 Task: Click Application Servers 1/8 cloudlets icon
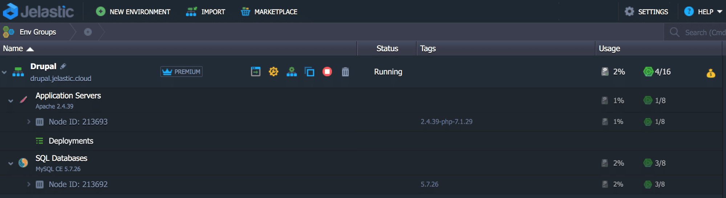[x=648, y=100]
